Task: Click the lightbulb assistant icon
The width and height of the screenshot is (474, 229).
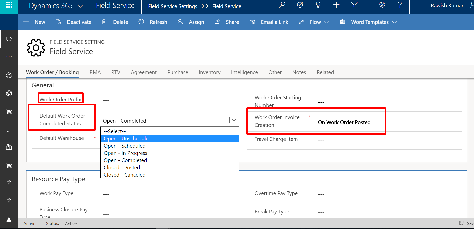Action: 318,5
